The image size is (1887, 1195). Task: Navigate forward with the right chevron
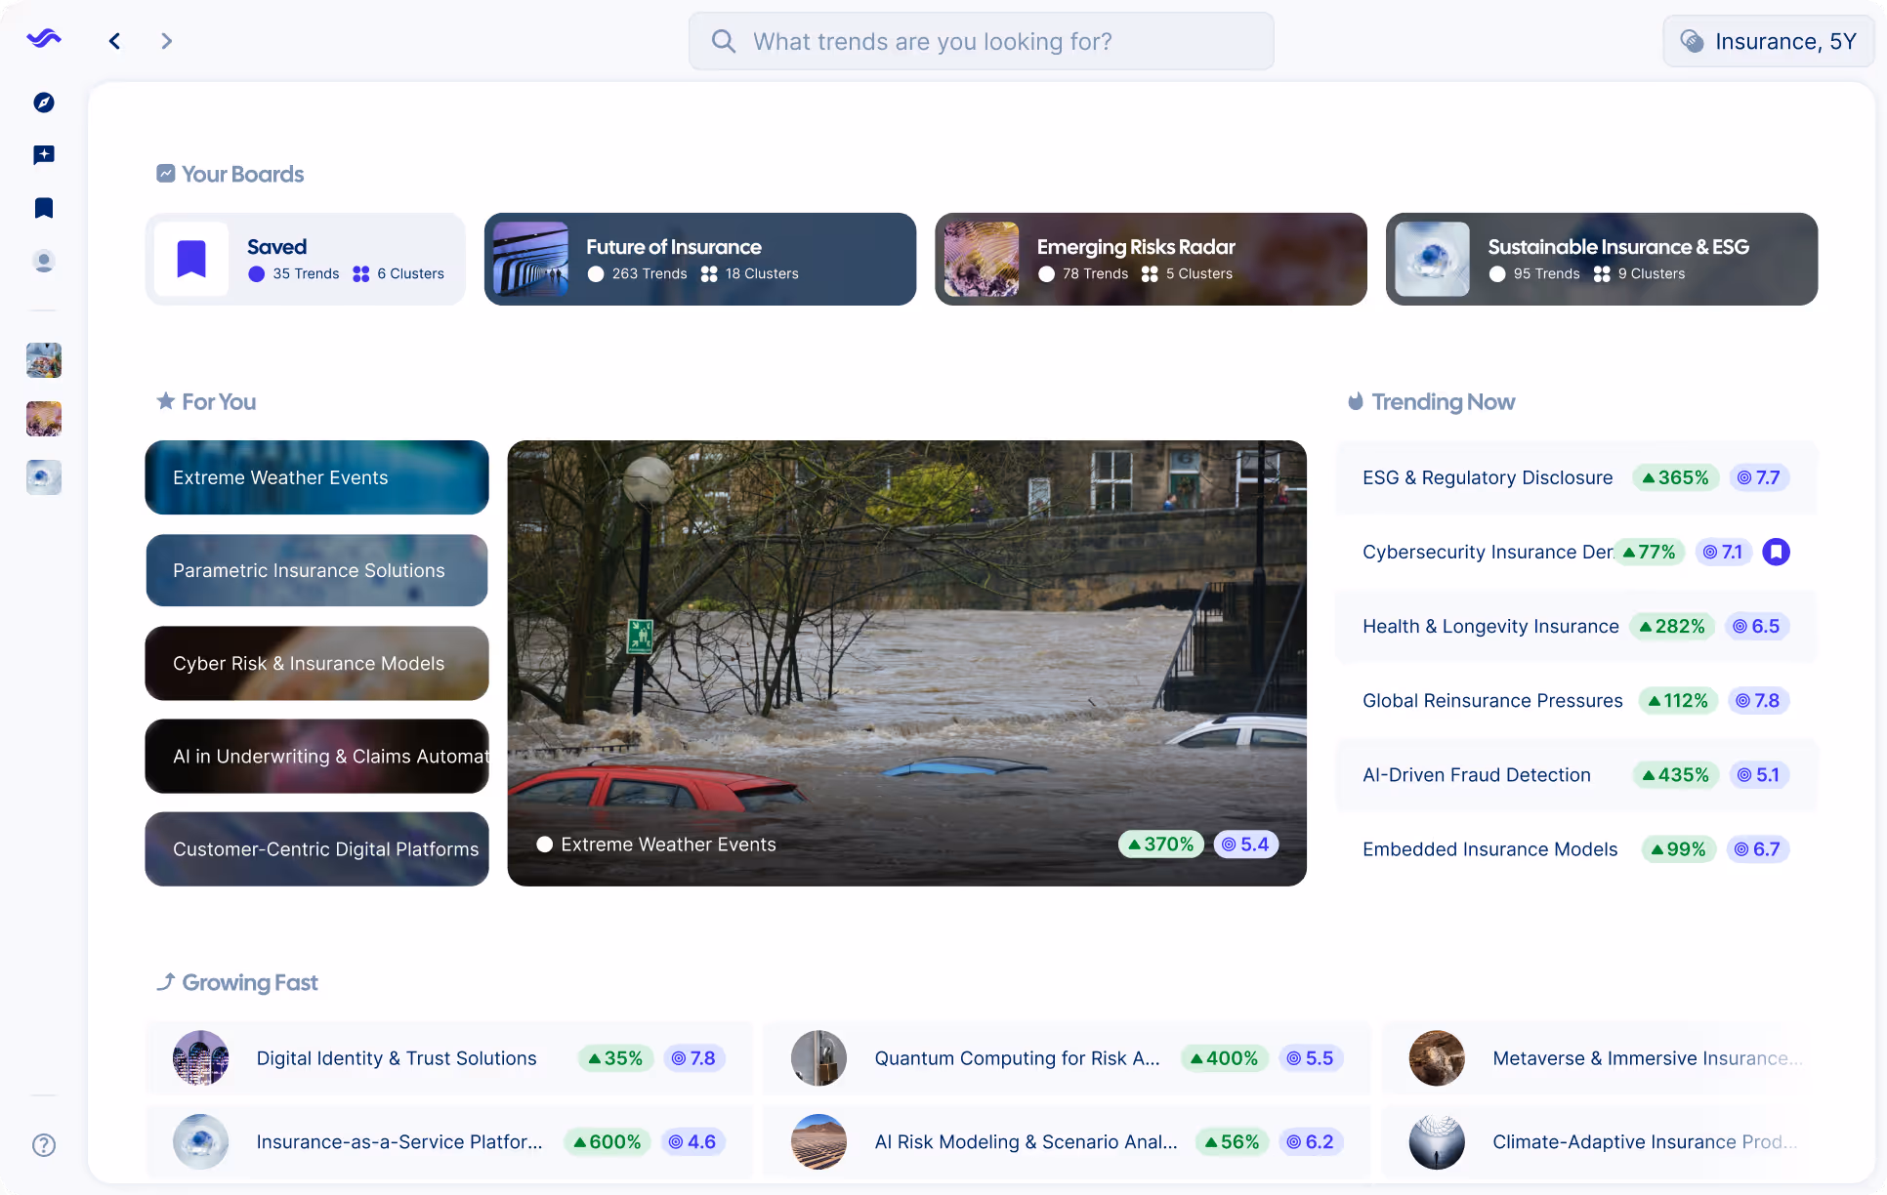[x=166, y=41]
